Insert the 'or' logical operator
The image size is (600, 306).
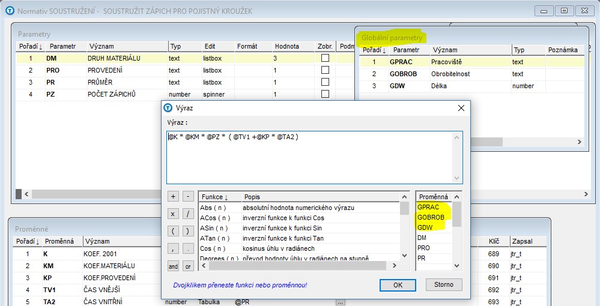pyautogui.click(x=188, y=266)
